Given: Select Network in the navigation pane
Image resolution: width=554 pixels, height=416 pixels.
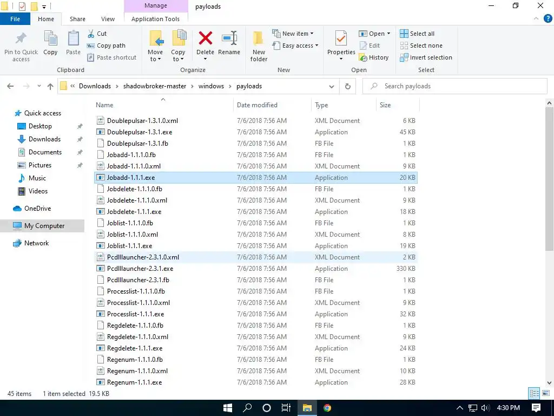Looking at the screenshot, I should [x=36, y=243].
